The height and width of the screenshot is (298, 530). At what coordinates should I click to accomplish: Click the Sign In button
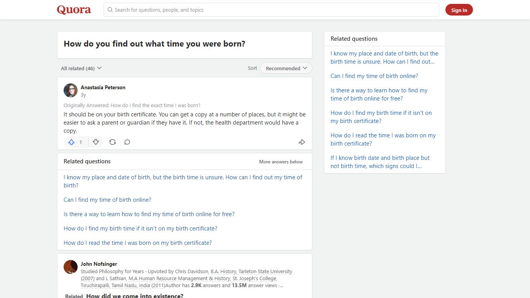459,10
